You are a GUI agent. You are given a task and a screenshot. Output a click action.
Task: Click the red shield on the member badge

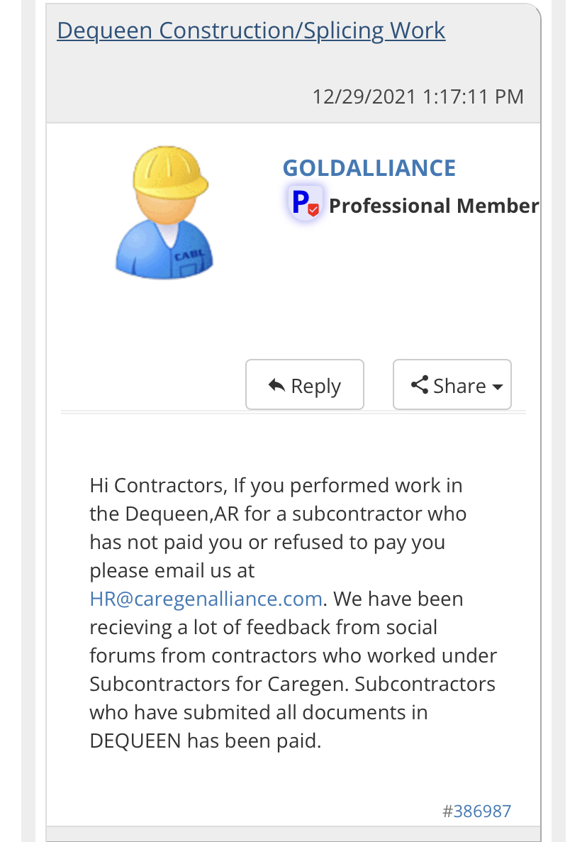point(314,210)
